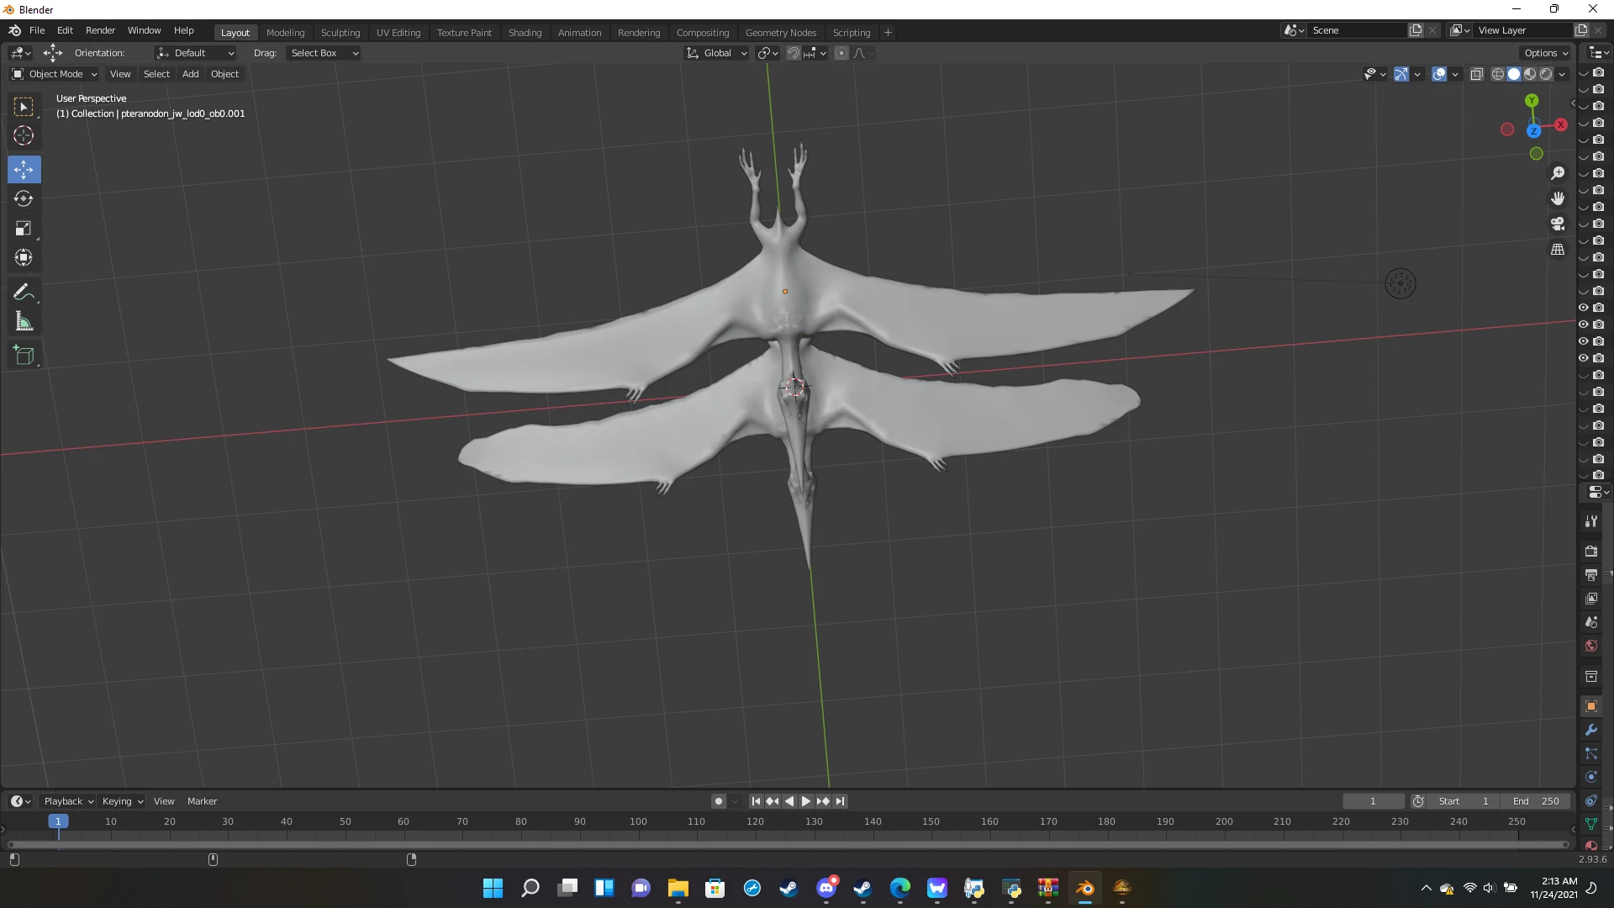Select the Scale tool in left toolbar
This screenshot has height=908, width=1614.
[x=24, y=229]
